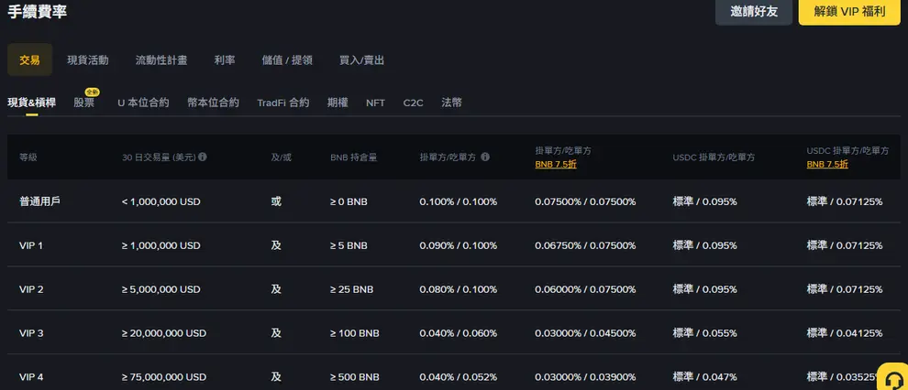The height and width of the screenshot is (390, 908).
Task: Click the 0.100% / 0.100% fee in 普通用戶 row
Action: [x=458, y=201]
